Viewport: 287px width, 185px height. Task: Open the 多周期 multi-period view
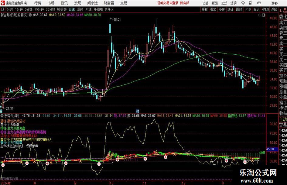[98, 9]
